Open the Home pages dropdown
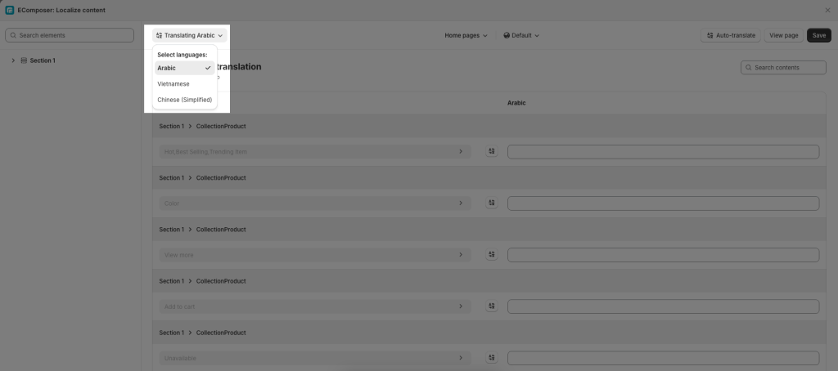Viewport: 838px width, 371px height. coord(466,36)
